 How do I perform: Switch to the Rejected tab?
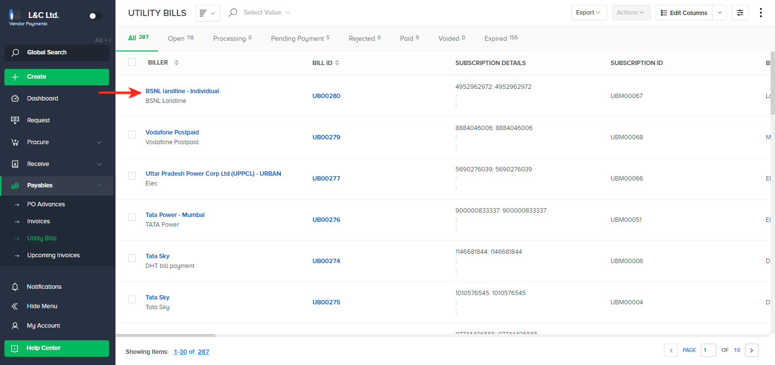[x=365, y=38]
